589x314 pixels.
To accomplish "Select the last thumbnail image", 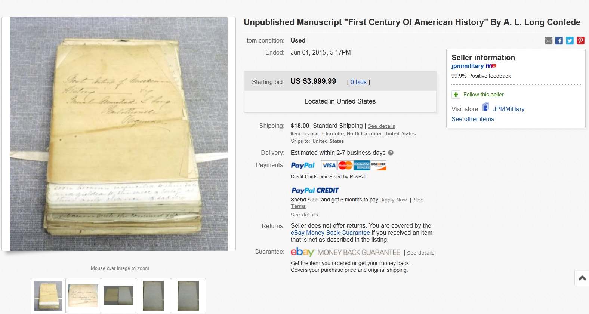I will coord(188,296).
